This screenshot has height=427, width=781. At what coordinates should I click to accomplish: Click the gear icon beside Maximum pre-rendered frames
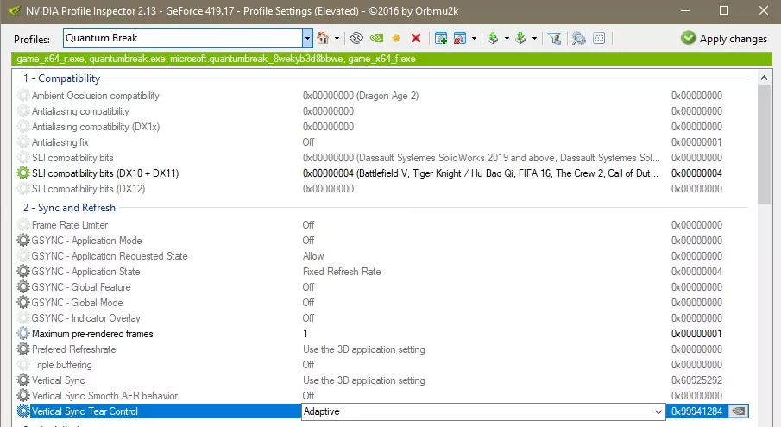(23, 334)
